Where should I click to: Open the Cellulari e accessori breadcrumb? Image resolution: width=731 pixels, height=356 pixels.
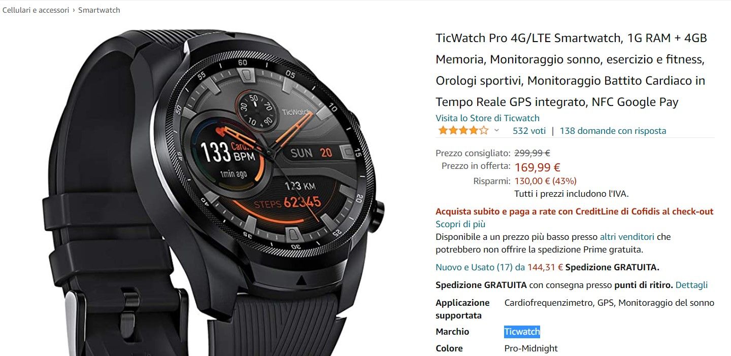pos(36,10)
